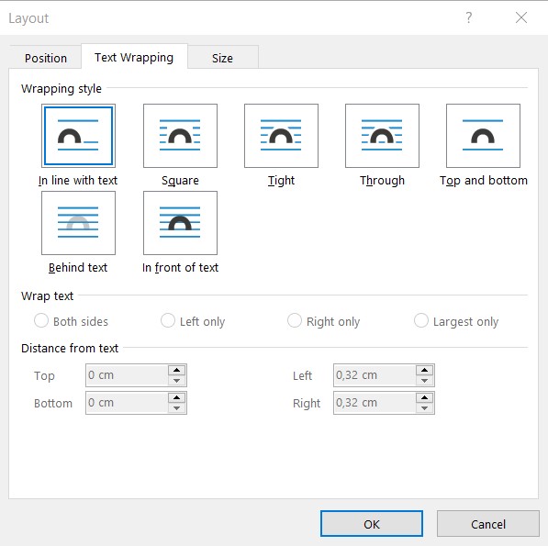548x546 pixels.
Task: Click the 'In line with text' label
Action: pos(78,180)
